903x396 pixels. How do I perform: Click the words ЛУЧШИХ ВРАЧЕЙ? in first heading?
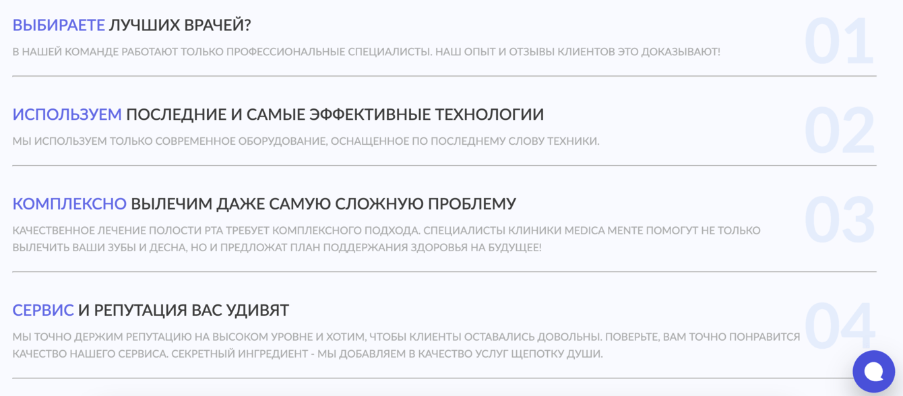coord(180,26)
